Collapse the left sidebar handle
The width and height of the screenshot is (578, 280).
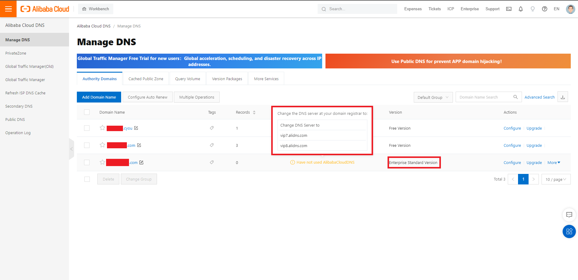pos(71,149)
